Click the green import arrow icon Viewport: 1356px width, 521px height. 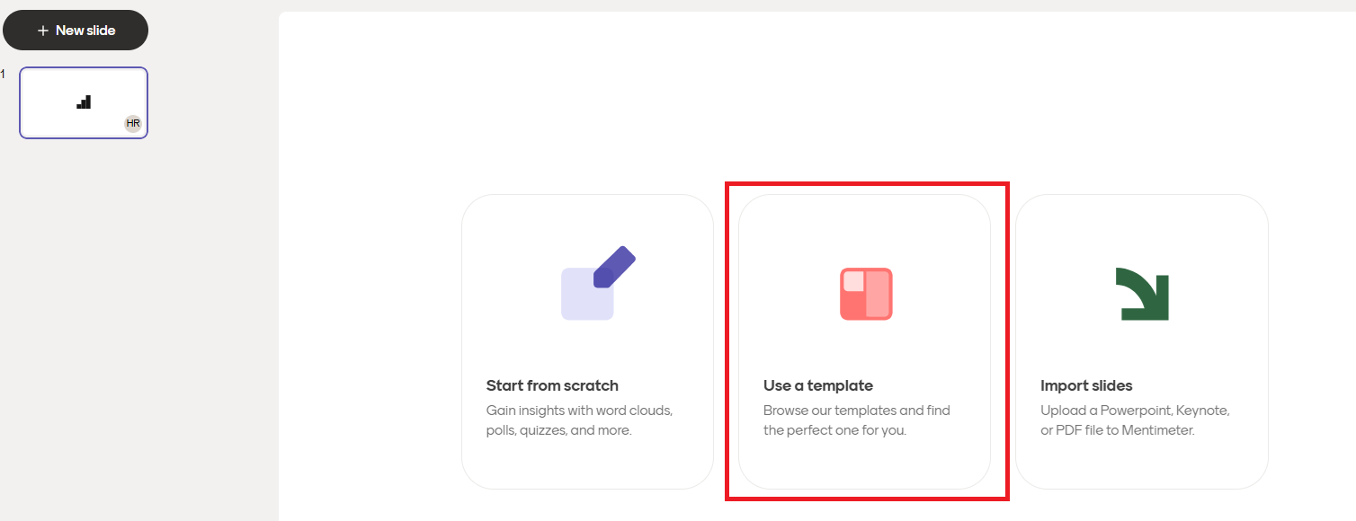click(x=1142, y=294)
